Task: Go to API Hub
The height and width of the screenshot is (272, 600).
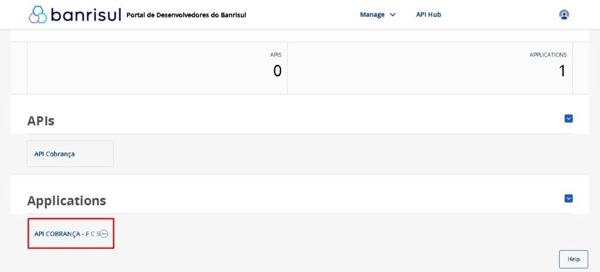Action: point(428,15)
